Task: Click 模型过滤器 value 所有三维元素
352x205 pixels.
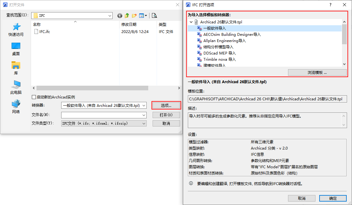Action: (262, 142)
